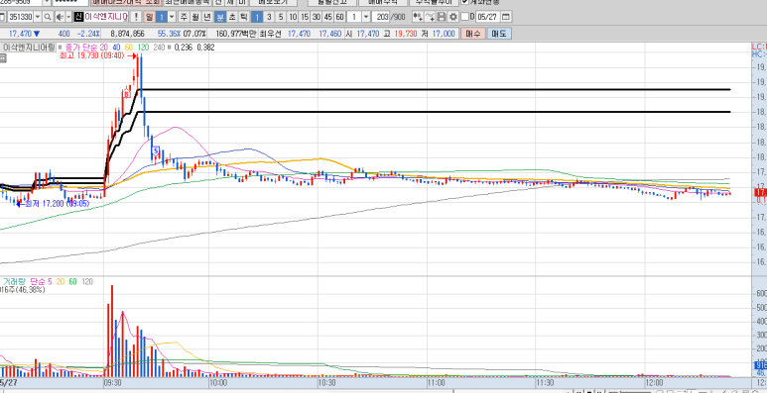Click the blue S sell marker on chart
This screenshot has width=767, height=393.
[x=156, y=151]
